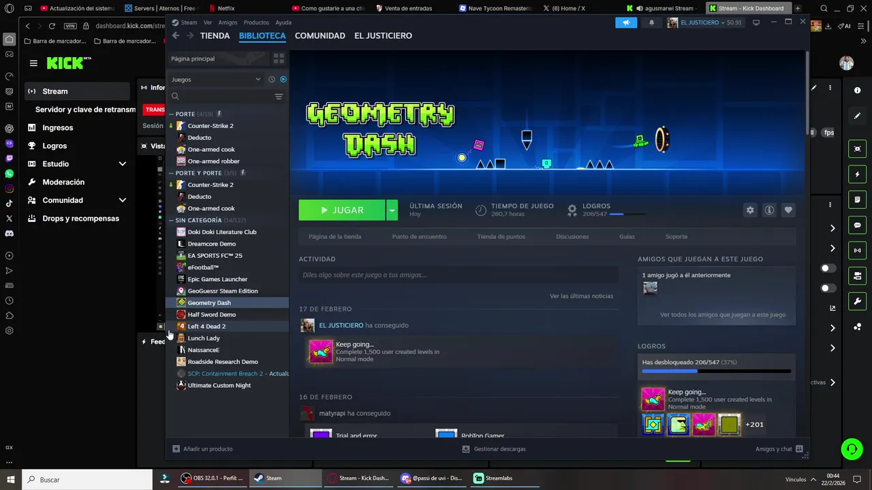This screenshot has height=490, width=872.
Task: Open Instagram in Opera sidebar
Action: [x=9, y=189]
